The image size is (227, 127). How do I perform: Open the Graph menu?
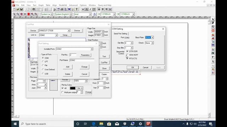click(41, 5)
